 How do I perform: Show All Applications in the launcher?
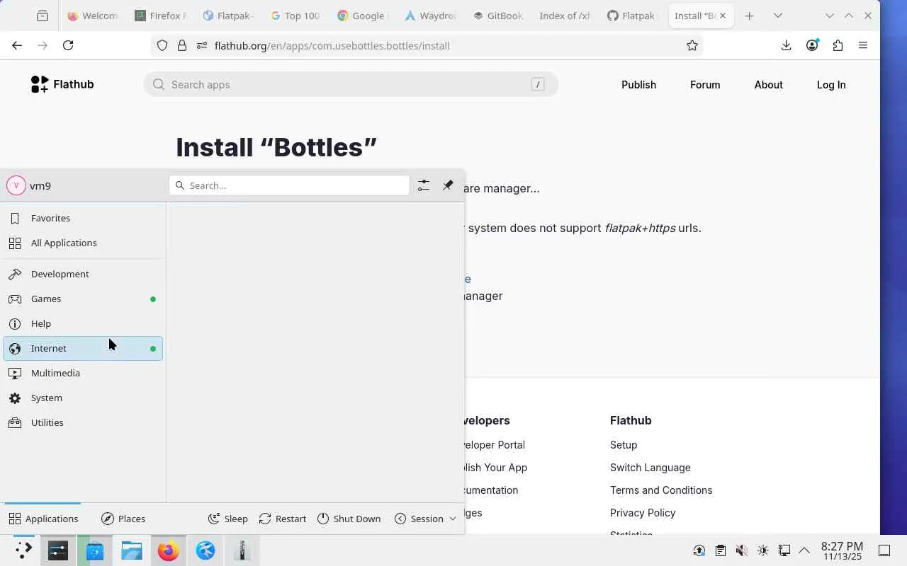point(83,243)
